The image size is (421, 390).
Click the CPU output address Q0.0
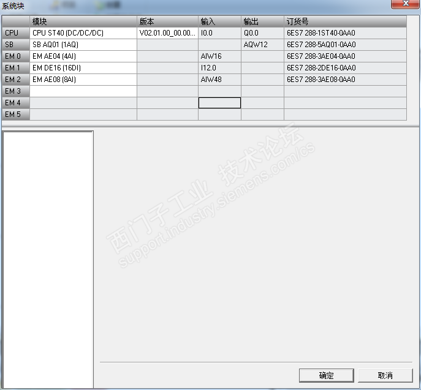click(x=262, y=33)
